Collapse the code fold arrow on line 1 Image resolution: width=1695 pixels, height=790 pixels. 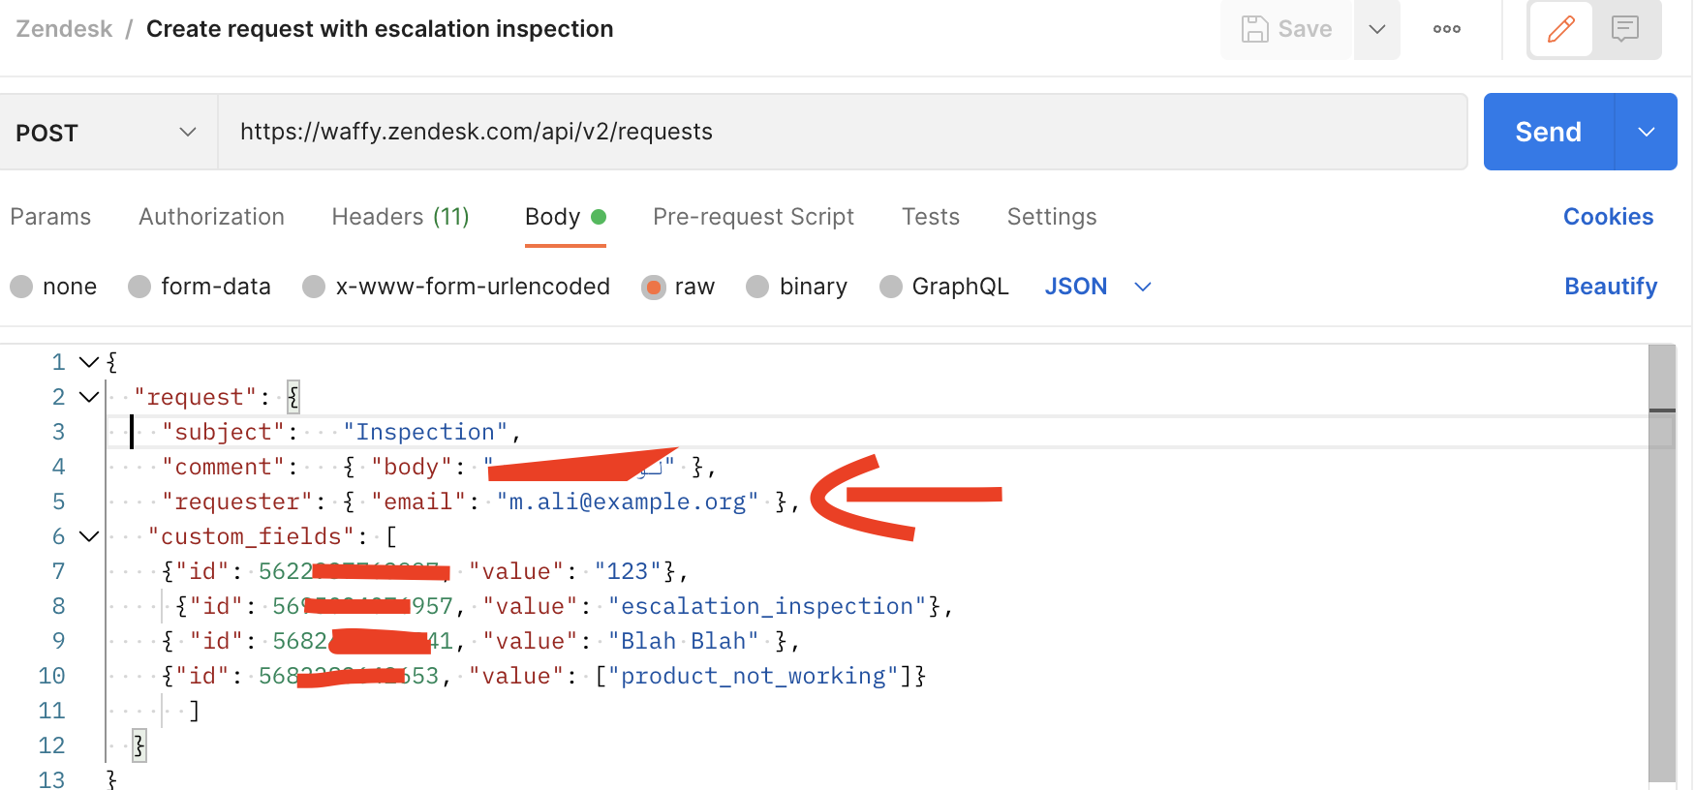[89, 362]
